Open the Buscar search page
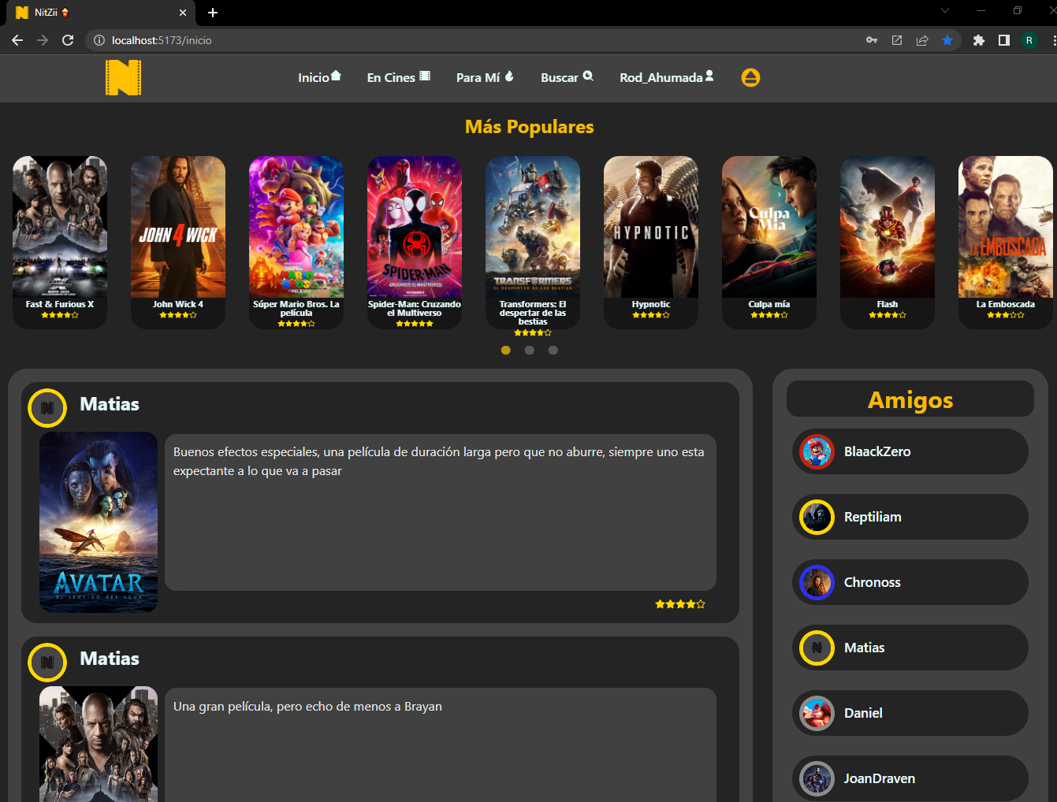 (566, 77)
